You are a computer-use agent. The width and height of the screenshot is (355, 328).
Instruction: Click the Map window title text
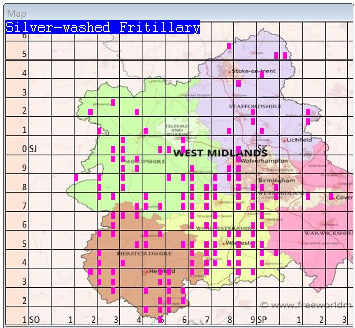coord(17,14)
